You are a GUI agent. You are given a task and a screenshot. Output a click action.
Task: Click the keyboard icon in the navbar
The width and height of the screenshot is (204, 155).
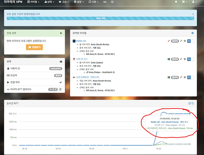pos(105,2)
